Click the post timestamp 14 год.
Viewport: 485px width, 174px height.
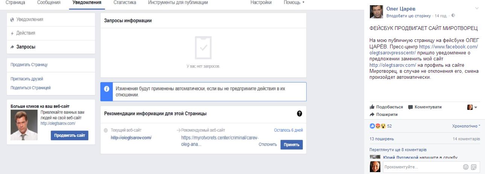click(x=441, y=16)
